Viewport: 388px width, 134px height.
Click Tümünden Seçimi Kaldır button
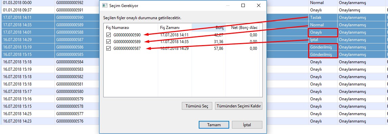[238, 106]
